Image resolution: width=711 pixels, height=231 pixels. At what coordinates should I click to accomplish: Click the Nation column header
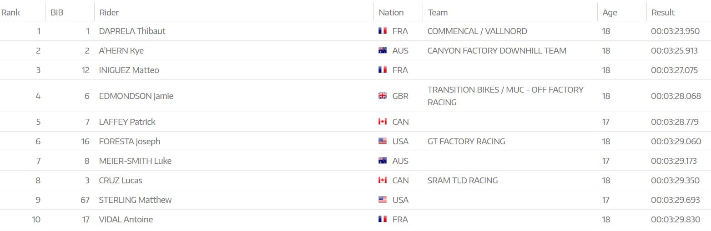tap(391, 13)
